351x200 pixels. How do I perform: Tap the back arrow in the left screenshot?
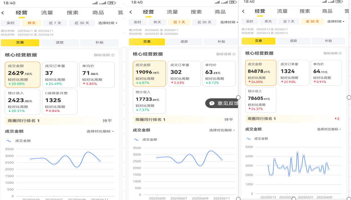pos(3,13)
